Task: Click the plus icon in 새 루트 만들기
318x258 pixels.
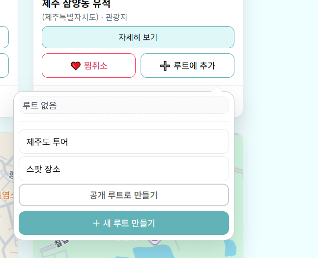Action: (x=96, y=224)
